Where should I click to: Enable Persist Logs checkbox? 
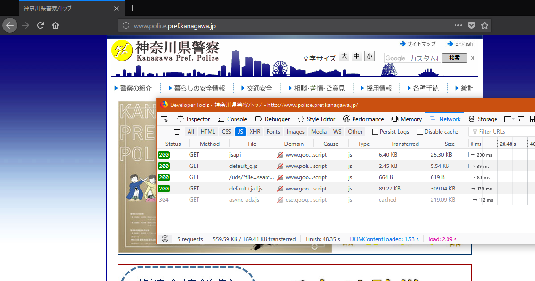(x=375, y=132)
